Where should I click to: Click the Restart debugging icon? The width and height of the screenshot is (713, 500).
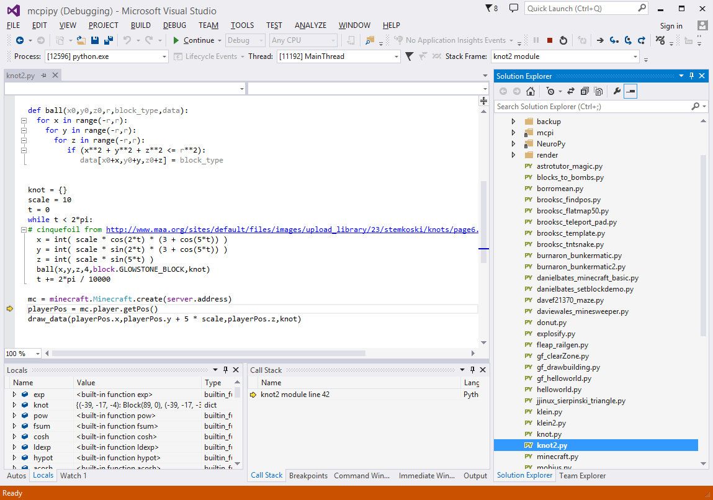(x=563, y=40)
